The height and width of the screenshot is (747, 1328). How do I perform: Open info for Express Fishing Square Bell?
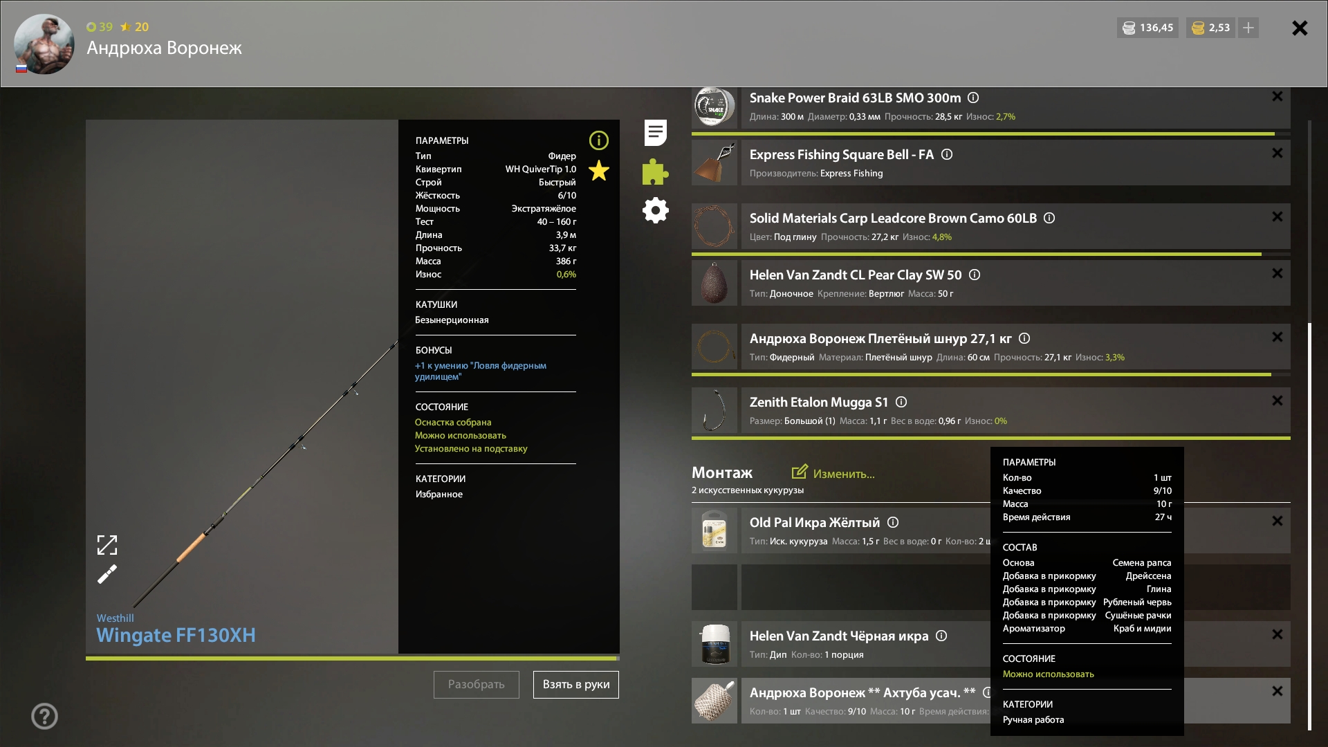click(947, 154)
